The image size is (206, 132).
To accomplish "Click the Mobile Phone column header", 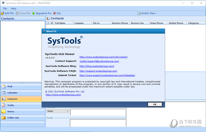I will pos(177,23).
